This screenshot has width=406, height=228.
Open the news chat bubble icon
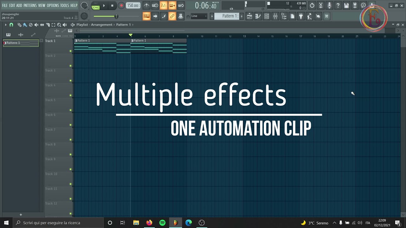[x=363, y=5]
